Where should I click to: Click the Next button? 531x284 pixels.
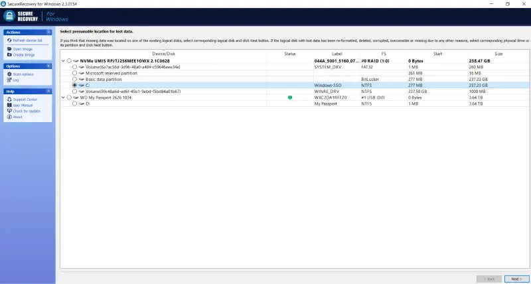(x=516, y=279)
